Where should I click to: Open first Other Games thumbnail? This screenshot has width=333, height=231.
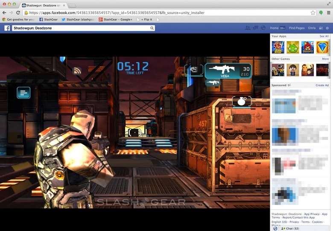coord(278,70)
